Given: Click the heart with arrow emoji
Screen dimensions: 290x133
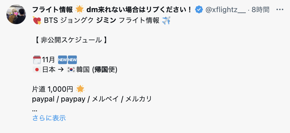Looking at the screenshot, I should tap(37, 21).
